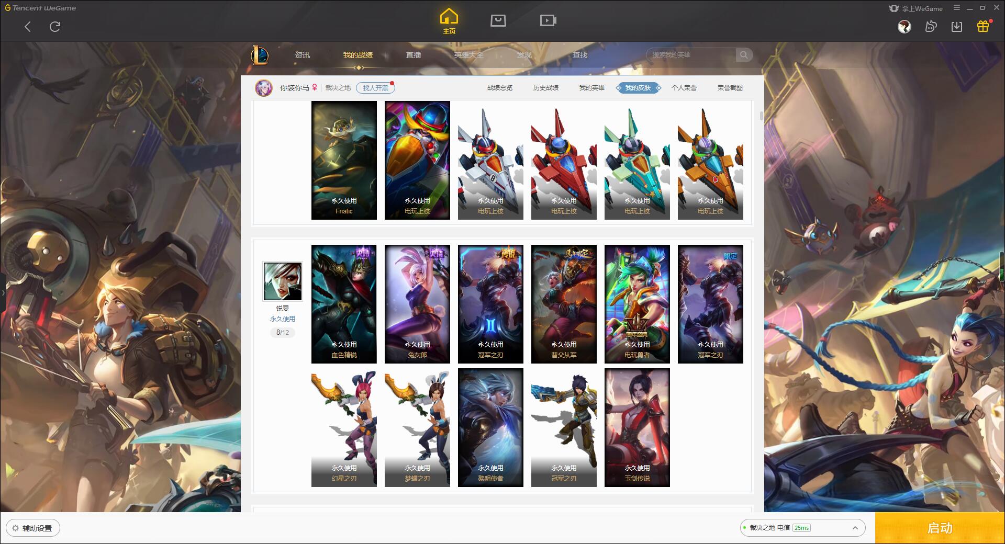Screen dimensions: 1005x544
Task: Open the 资讯 tab
Action: 303,55
